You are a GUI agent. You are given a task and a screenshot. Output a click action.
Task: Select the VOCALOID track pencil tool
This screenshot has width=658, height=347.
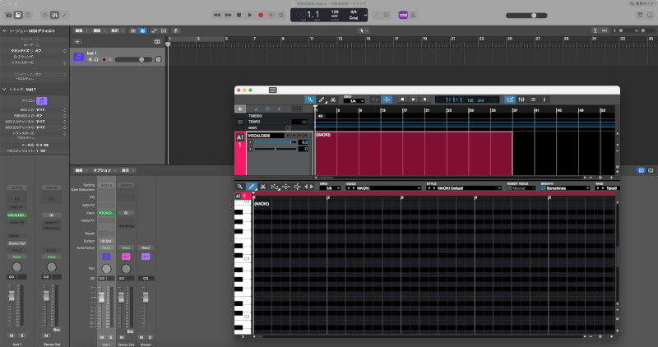click(322, 99)
